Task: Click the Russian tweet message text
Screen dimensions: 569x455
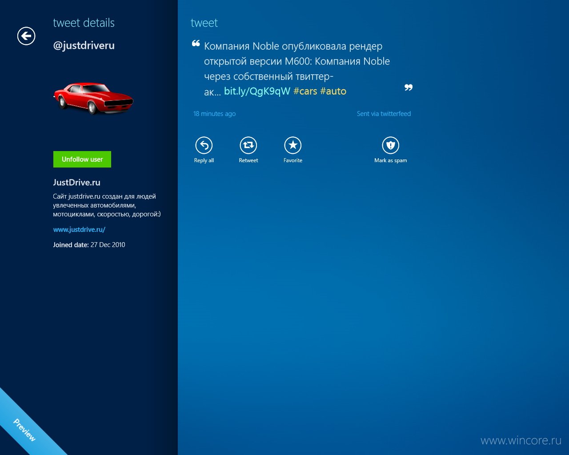Action: [297, 68]
